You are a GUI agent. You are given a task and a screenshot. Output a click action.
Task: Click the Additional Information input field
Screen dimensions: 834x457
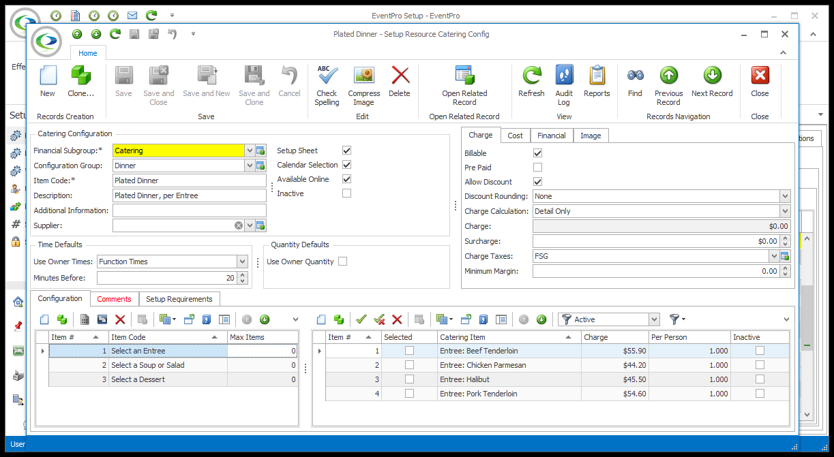(x=190, y=210)
